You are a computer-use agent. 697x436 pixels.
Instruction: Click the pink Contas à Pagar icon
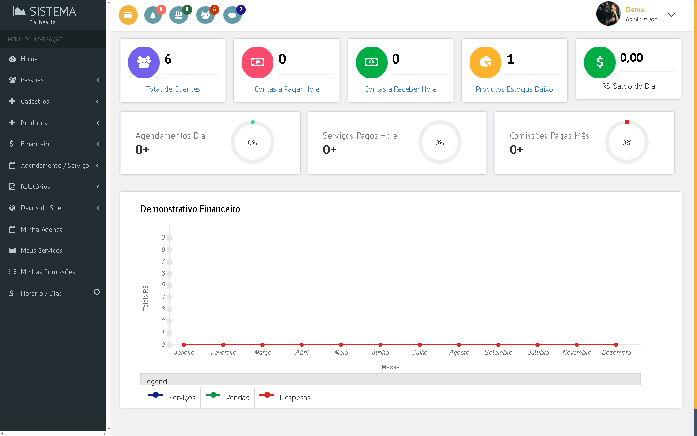click(x=258, y=62)
